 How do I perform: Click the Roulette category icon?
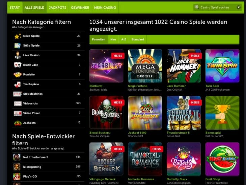18,74
